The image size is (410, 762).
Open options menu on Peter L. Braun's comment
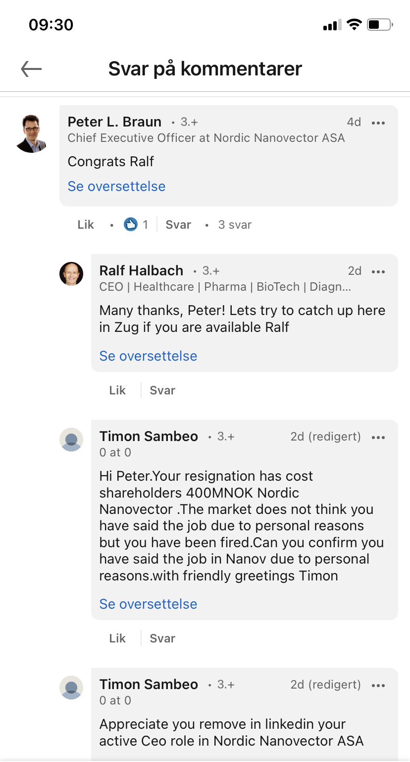378,123
